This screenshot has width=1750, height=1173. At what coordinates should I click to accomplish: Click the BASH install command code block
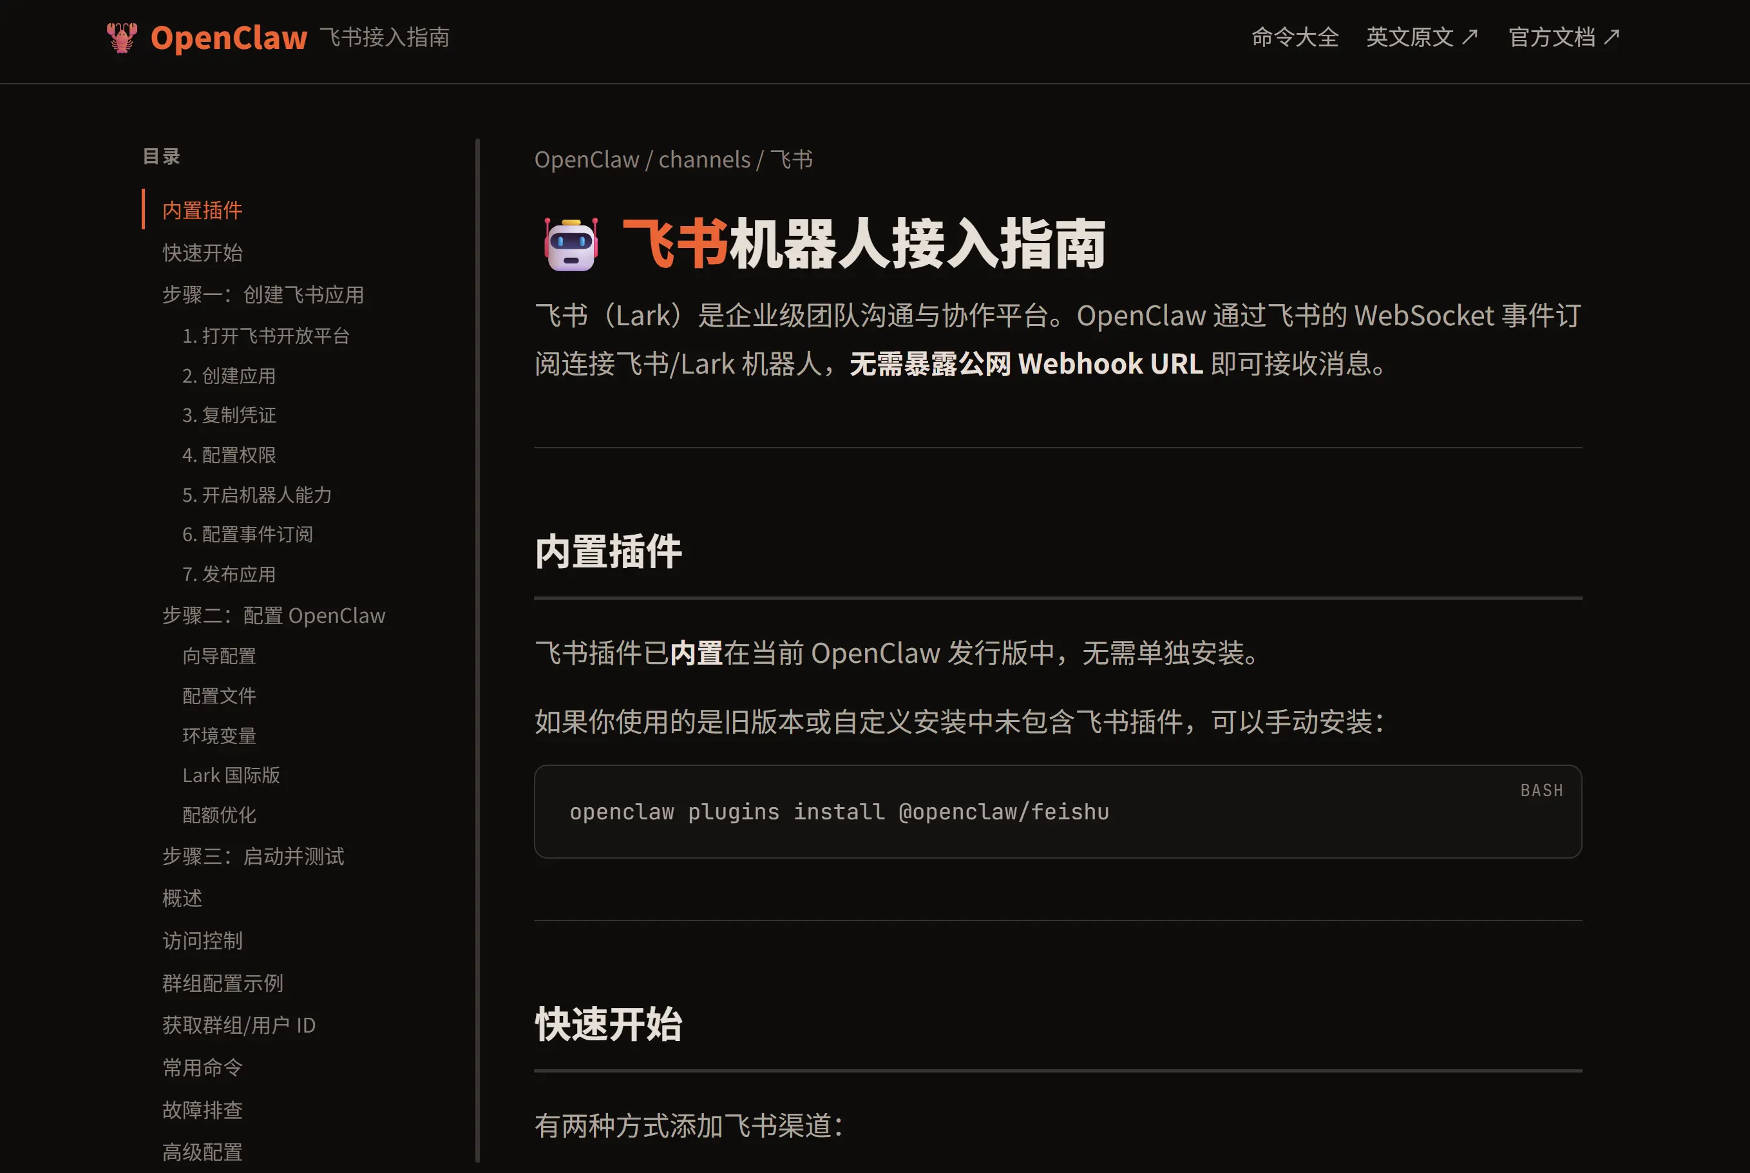click(x=839, y=812)
